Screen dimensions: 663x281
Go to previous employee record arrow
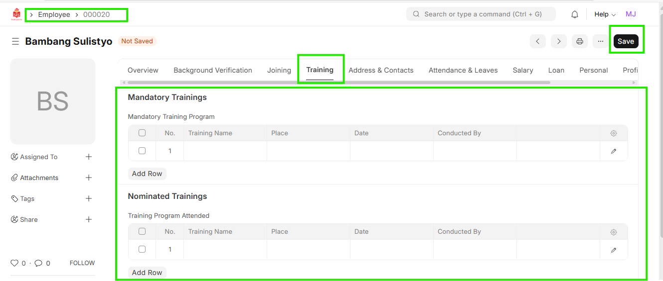(x=538, y=41)
